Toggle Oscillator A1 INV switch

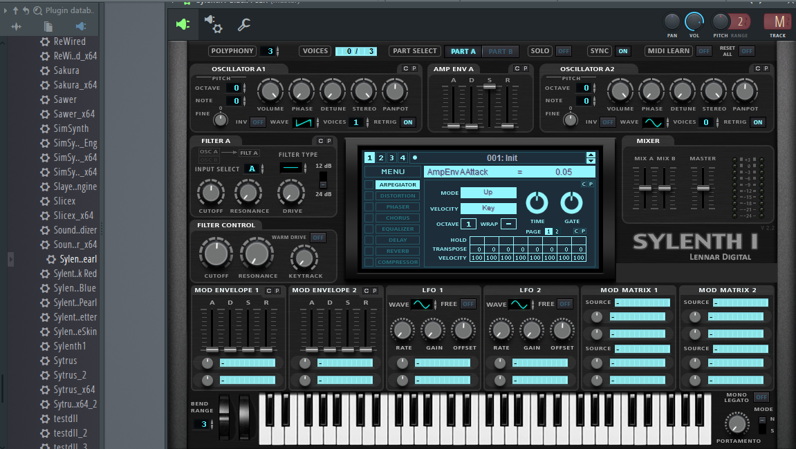pyautogui.click(x=258, y=122)
